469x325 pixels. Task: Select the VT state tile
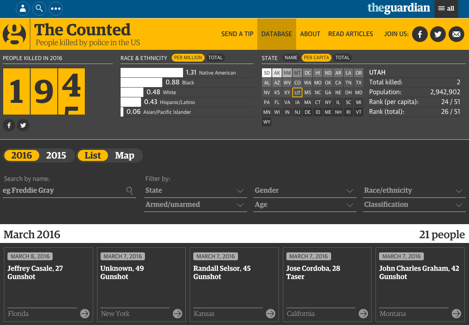click(359, 112)
